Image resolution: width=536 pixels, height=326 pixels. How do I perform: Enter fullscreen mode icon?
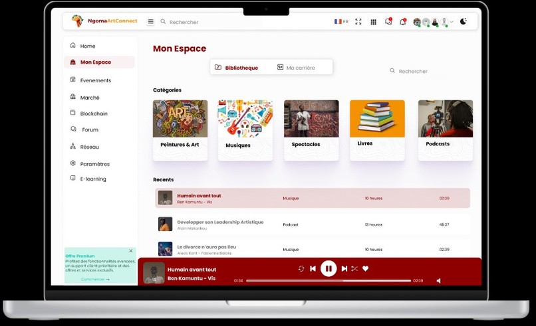358,21
